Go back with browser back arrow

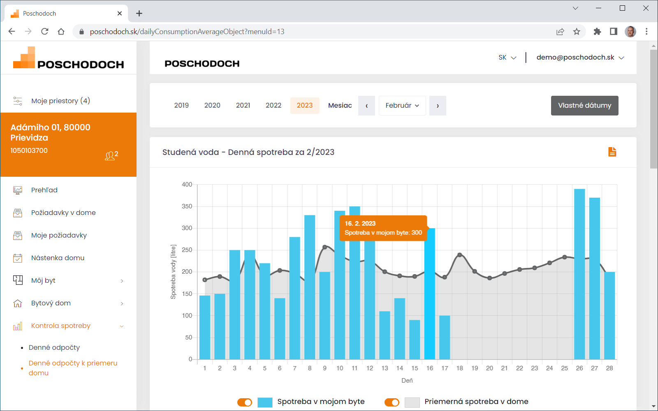coord(12,32)
